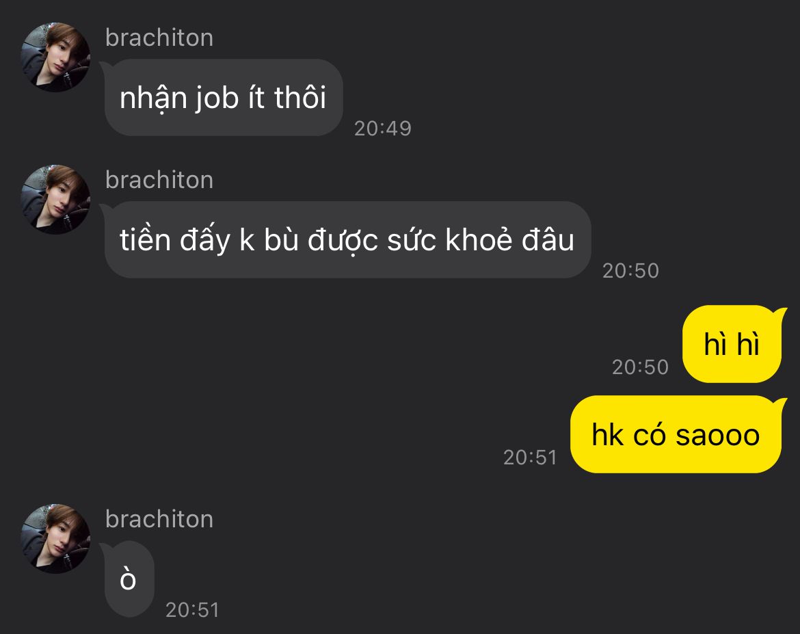
Task: Tap the 'tiền đấy k bù được sức khoẻ đâu' bubble
Action: click(347, 240)
